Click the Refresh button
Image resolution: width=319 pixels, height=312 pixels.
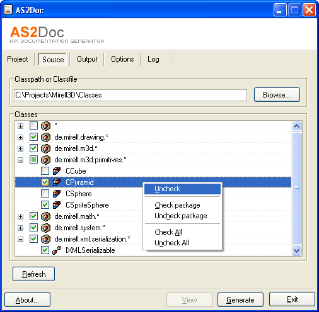pyautogui.click(x=33, y=274)
